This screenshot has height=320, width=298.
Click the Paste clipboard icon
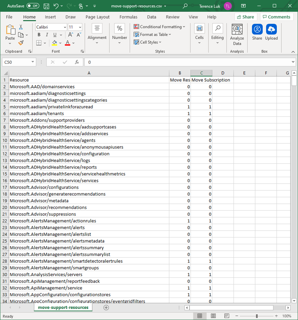pyautogui.click(x=10, y=30)
